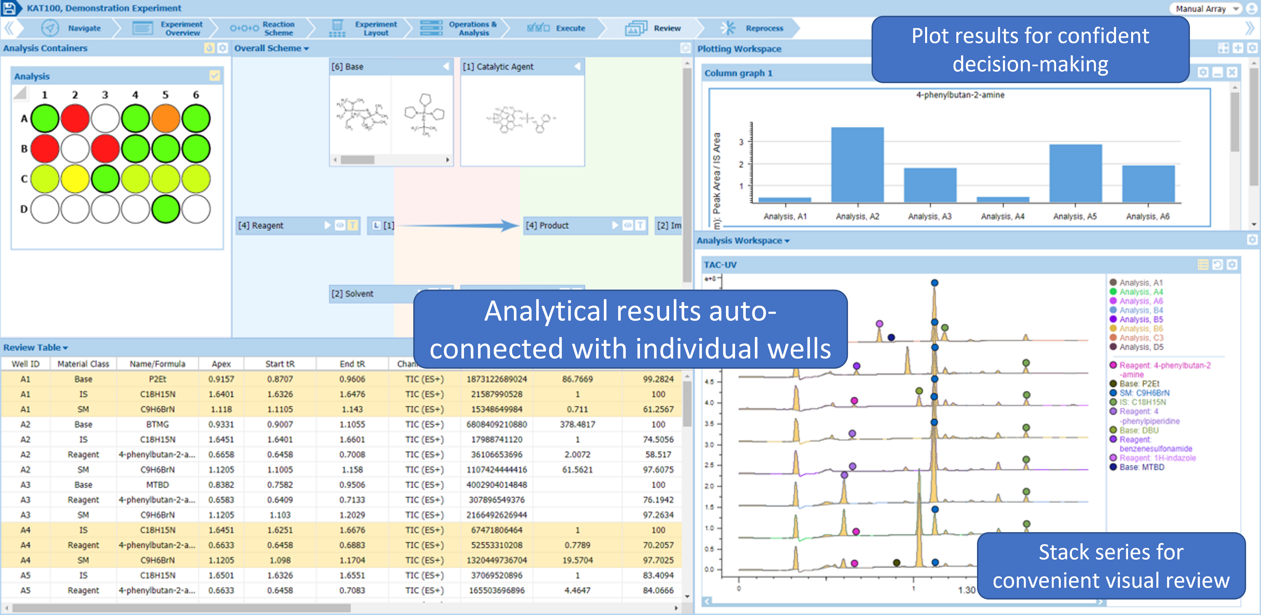Toggle eye visibility on Product scheme block
This screenshot has width=1261, height=615.
[627, 225]
